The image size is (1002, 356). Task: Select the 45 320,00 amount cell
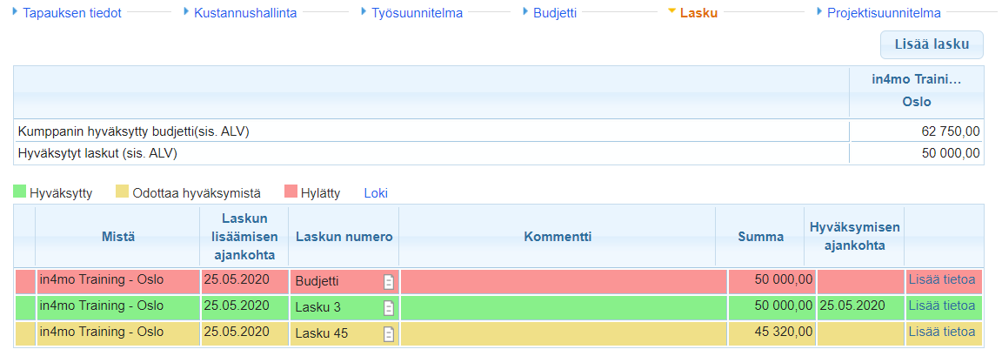pyautogui.click(x=771, y=332)
